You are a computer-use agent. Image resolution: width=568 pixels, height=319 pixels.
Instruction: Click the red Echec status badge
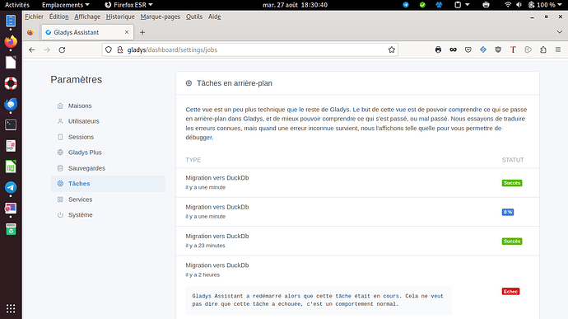click(510, 292)
